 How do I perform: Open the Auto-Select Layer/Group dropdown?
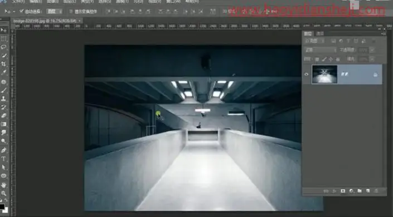click(55, 12)
